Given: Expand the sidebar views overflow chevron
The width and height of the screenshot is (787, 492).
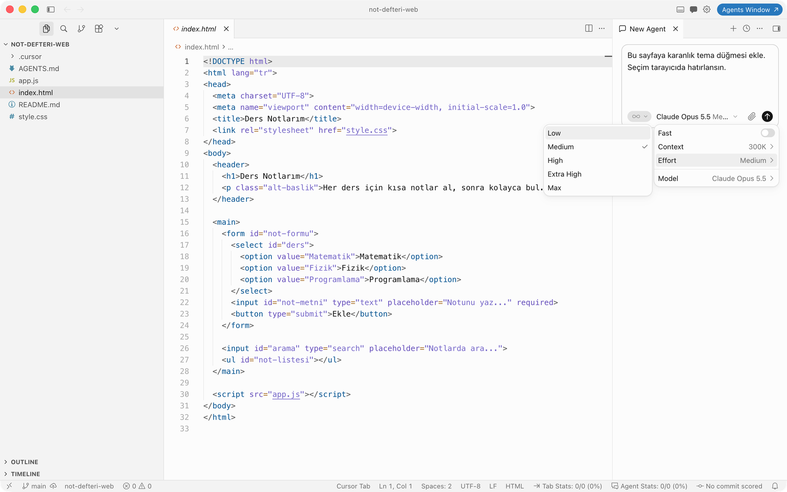Looking at the screenshot, I should tap(117, 29).
